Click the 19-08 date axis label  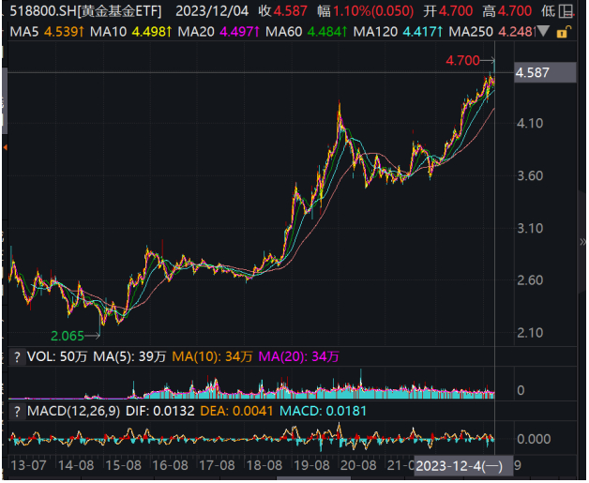(311, 466)
